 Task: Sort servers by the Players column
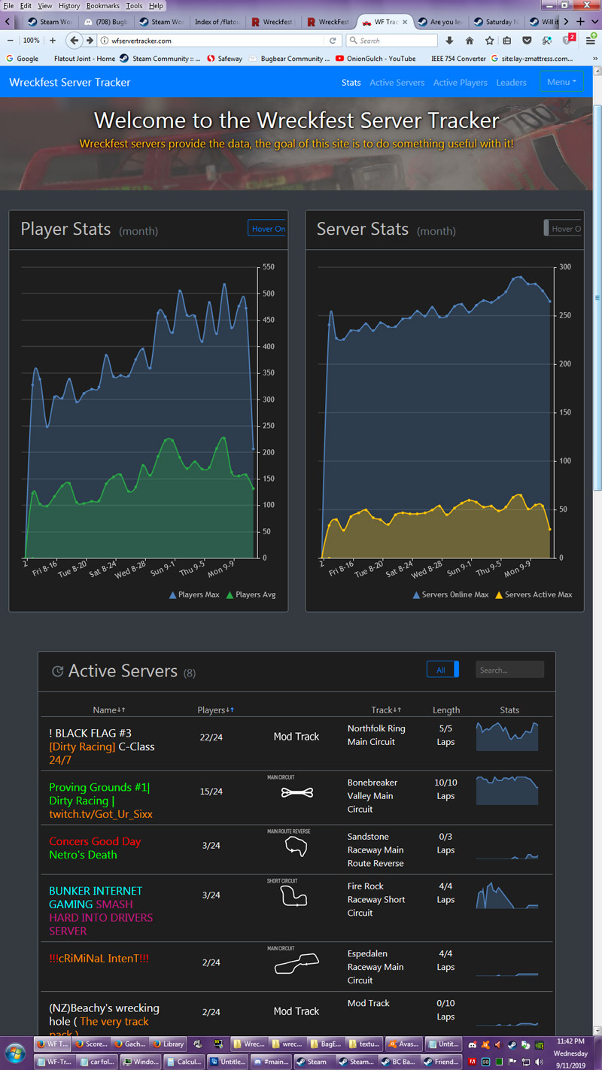pos(215,710)
